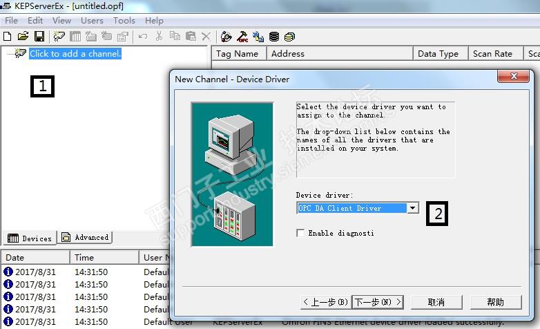This screenshot has width=540, height=329.
Task: Click the 上一步(B) back button
Action: click(x=326, y=302)
